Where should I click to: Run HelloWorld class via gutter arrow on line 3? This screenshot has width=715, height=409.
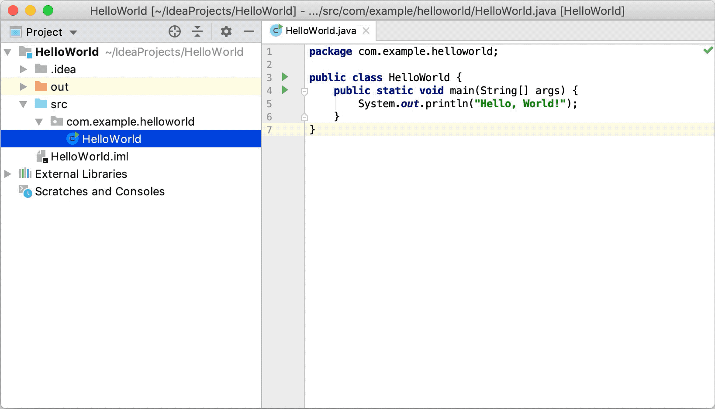tap(285, 77)
